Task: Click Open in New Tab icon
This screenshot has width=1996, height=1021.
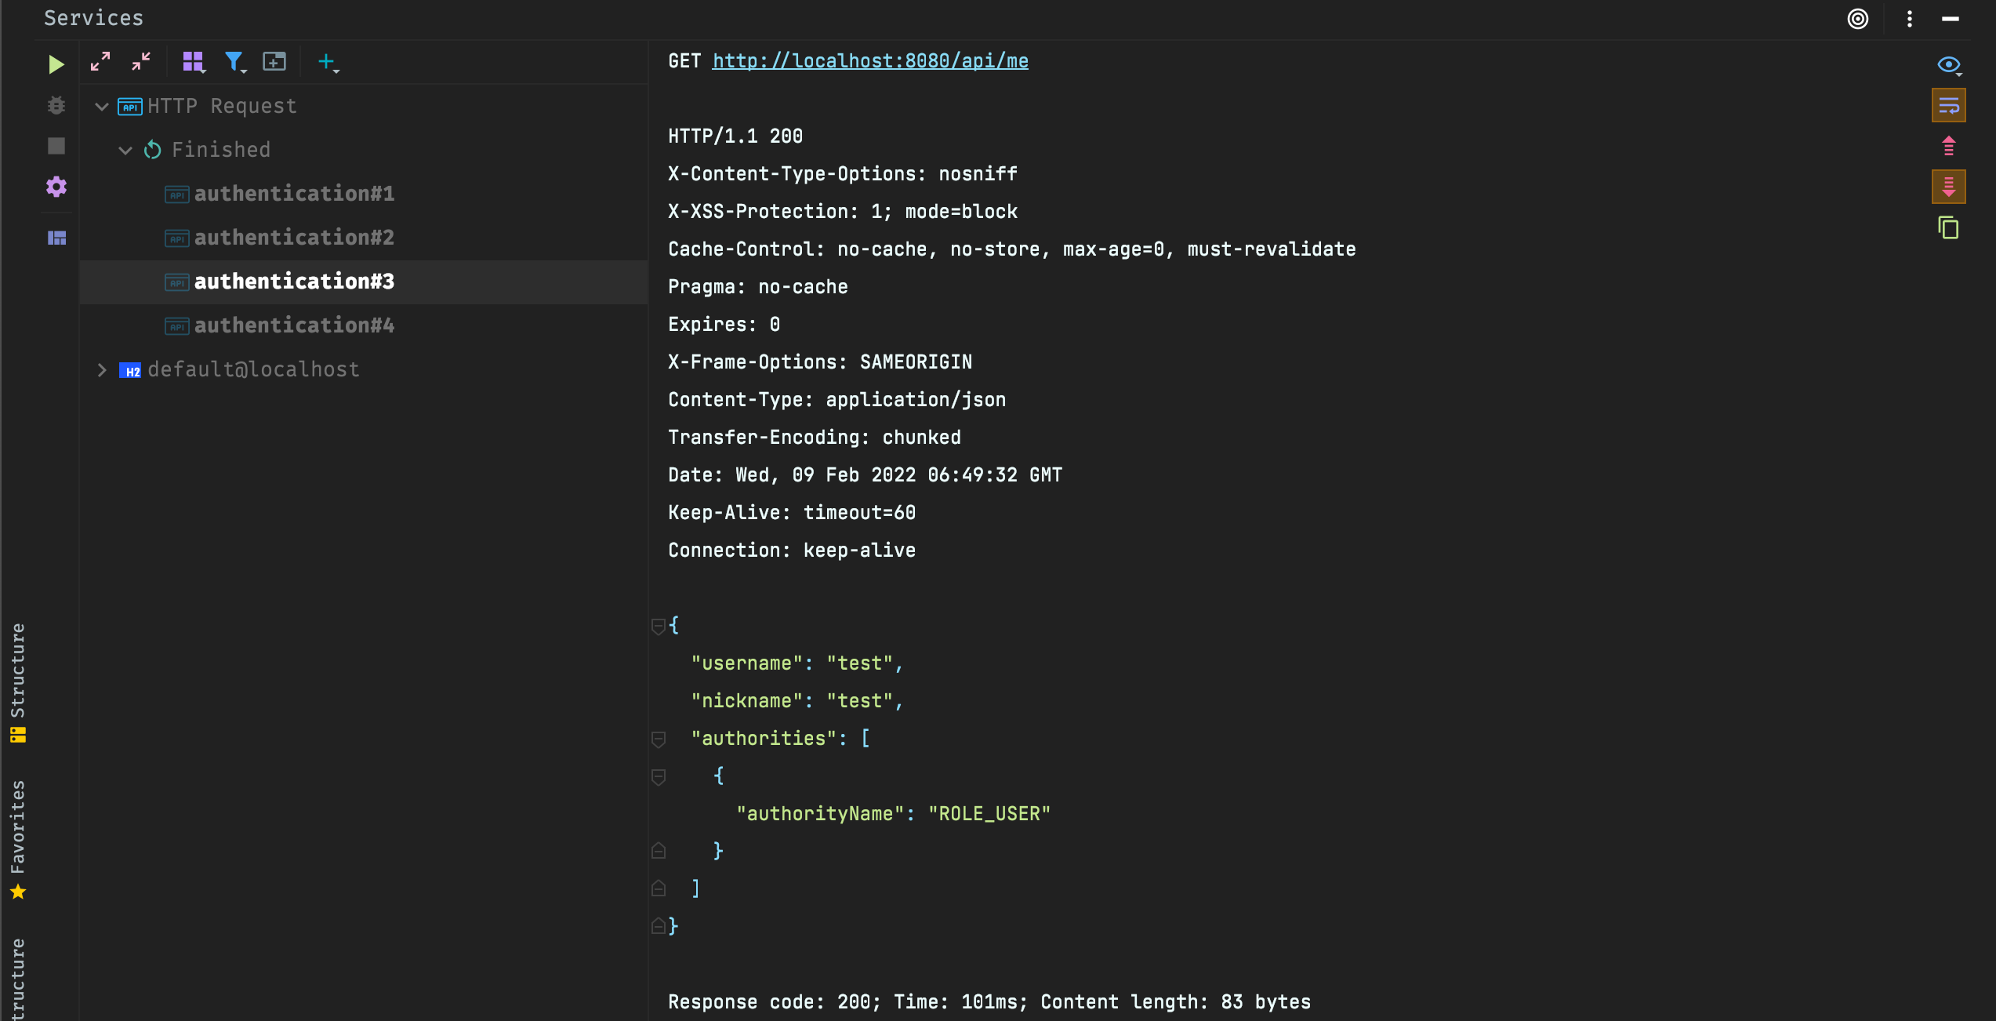Action: pos(274,61)
